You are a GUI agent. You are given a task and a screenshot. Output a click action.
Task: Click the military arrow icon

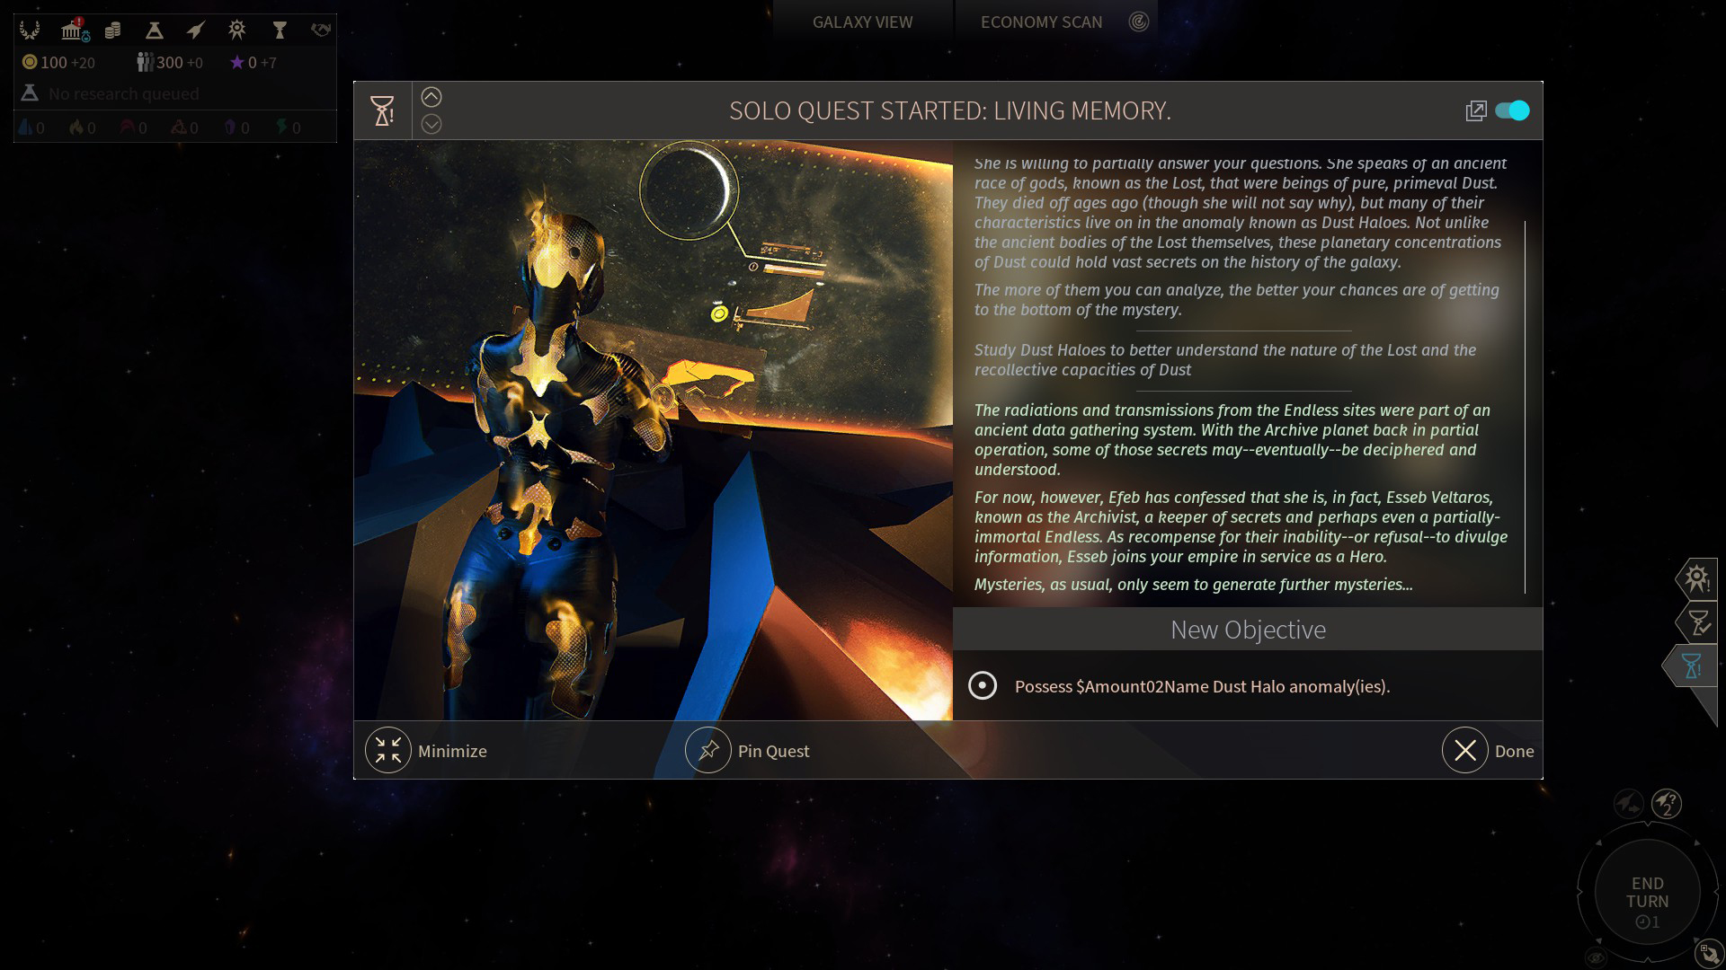(x=197, y=29)
